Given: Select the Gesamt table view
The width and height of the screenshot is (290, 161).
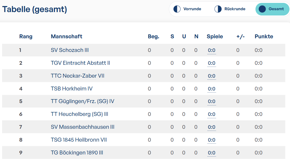Looking at the screenshot, I should (272, 9).
